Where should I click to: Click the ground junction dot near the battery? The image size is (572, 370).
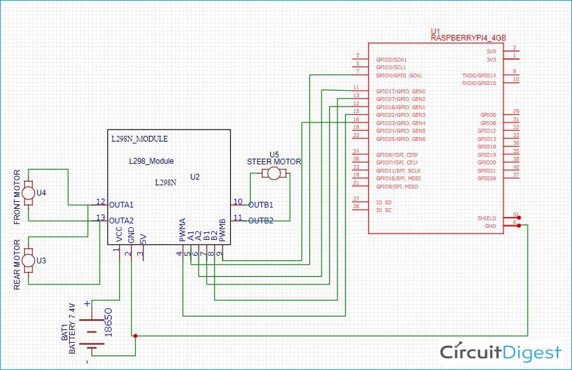point(135,336)
